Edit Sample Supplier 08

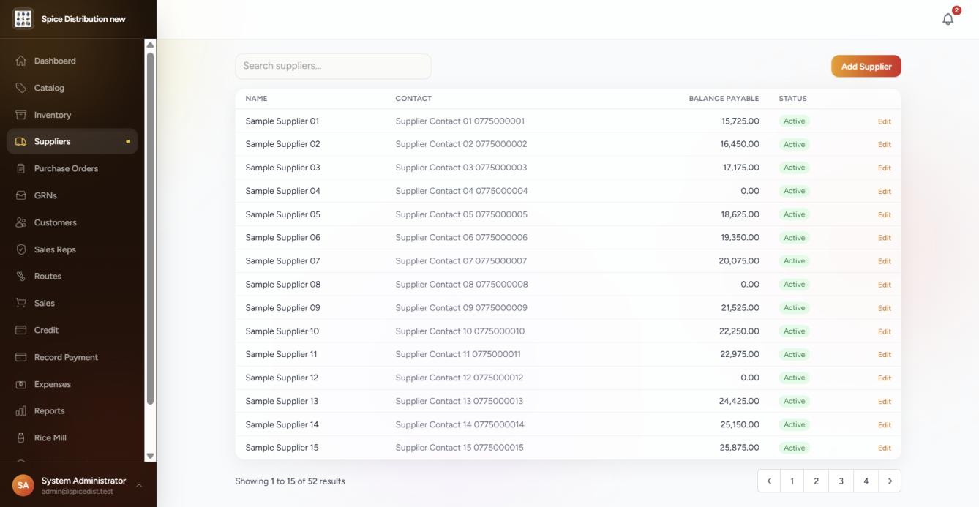click(x=885, y=285)
